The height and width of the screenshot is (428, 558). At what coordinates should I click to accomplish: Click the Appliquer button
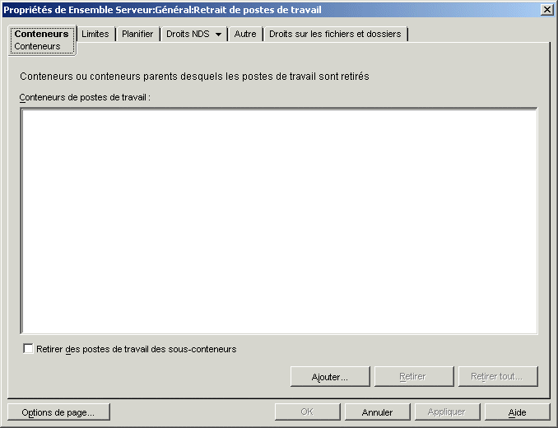(447, 412)
